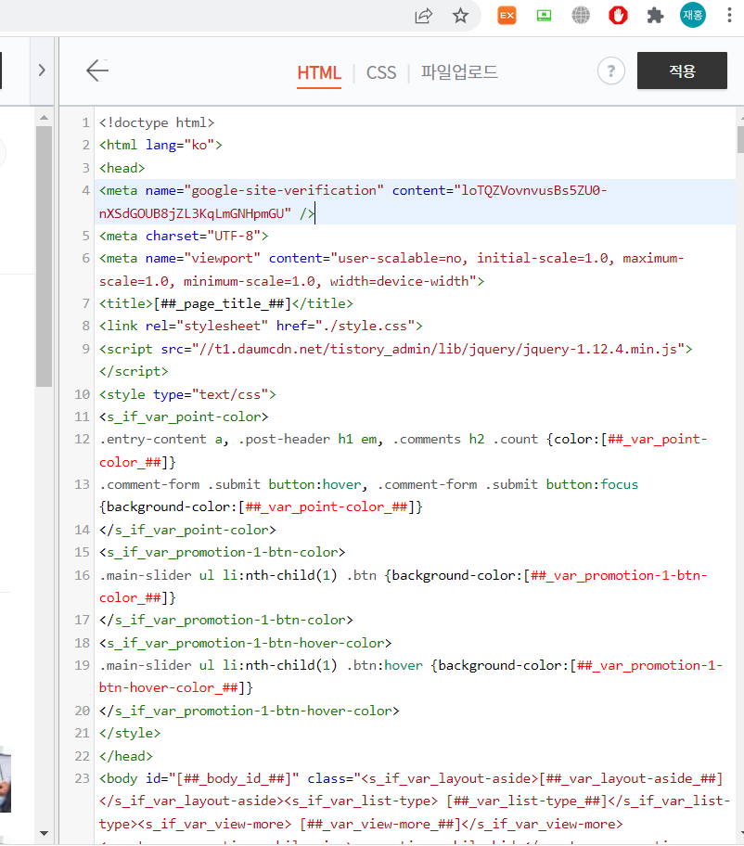Click closing promotion-1-btn-color tag line 17
Image resolution: width=744 pixels, height=846 pixels.
226,621
